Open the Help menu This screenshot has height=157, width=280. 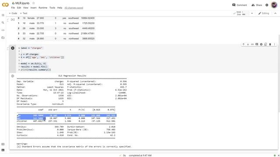tap(59, 8)
